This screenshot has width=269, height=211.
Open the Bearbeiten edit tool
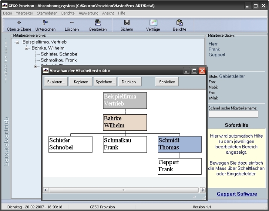(97, 23)
